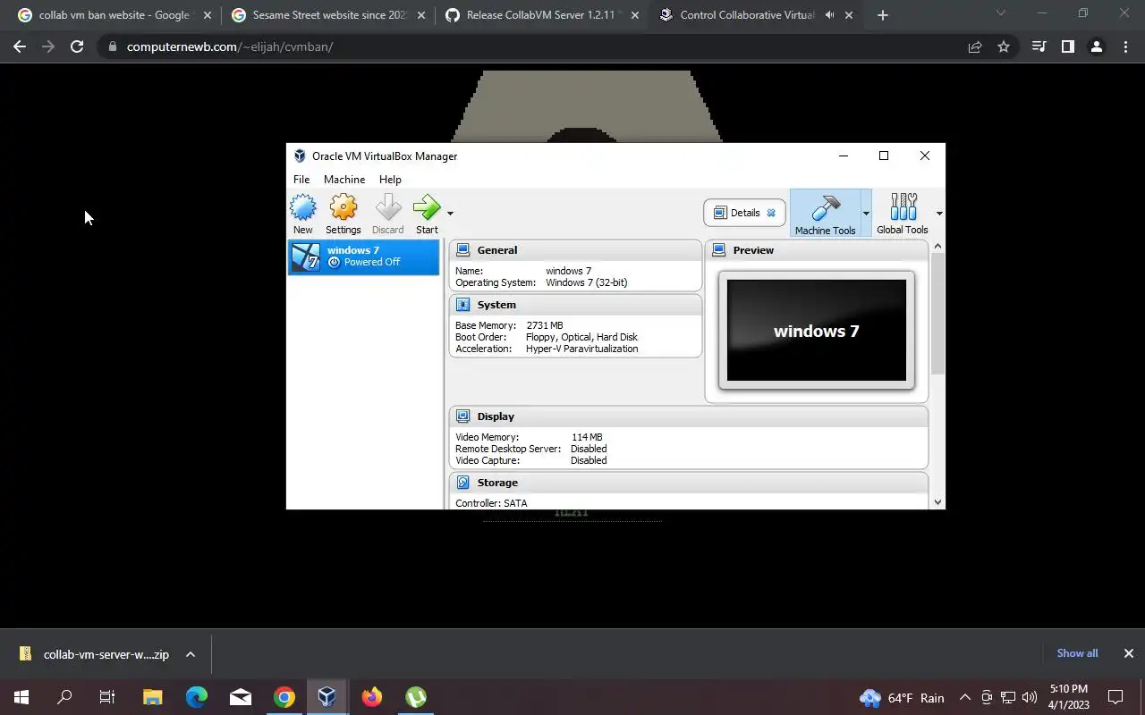Select the Machine Tools hammer icon
Screen dimensions: 1145x715
825,213
